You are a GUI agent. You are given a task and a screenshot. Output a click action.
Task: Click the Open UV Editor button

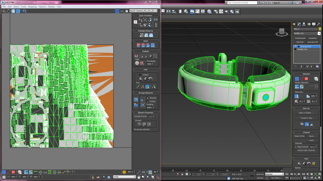point(306,113)
